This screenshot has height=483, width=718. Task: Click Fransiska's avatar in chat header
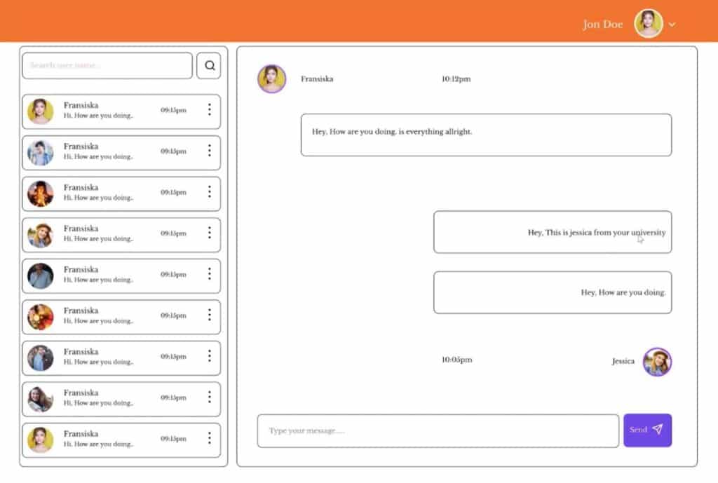coord(271,79)
